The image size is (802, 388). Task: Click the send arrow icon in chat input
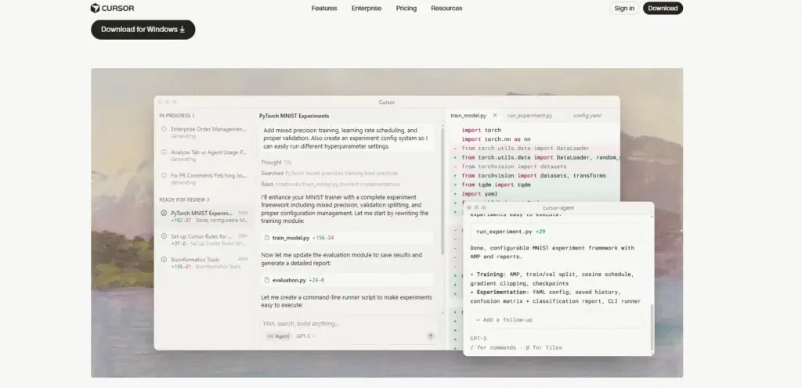pyautogui.click(x=431, y=336)
